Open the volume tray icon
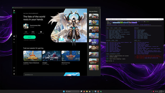 click(157, 91)
